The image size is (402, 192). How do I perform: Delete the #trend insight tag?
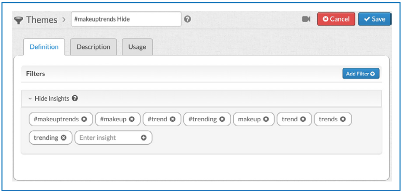tap(173, 119)
